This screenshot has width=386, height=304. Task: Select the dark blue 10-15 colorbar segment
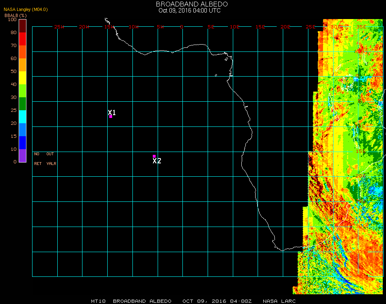(x=22, y=142)
